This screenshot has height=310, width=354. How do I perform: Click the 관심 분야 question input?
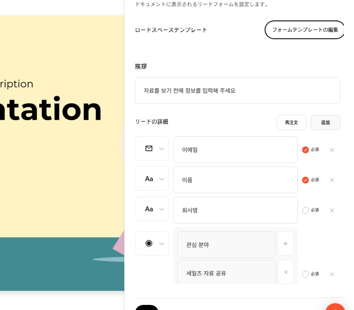[x=226, y=244]
